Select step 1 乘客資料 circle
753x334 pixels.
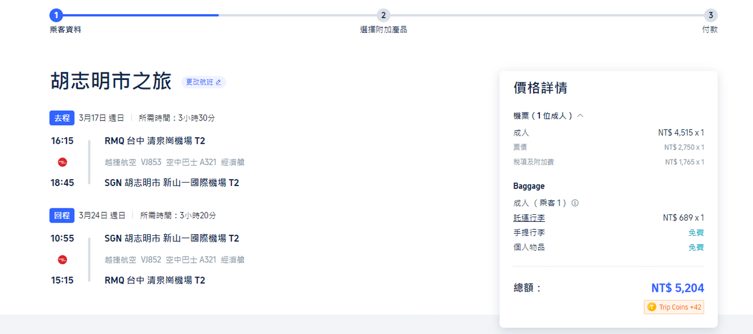coord(56,15)
